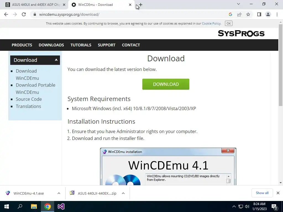Screen dimensions: 283x212
Task: Open File Explorer from taskbar
Action: [34, 206]
